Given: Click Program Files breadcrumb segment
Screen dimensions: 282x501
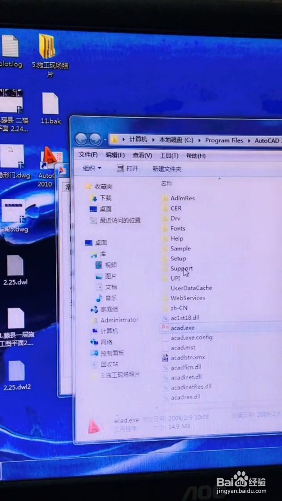Looking at the screenshot, I should click(x=224, y=141).
